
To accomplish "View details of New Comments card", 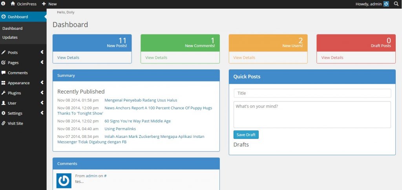I will 156,58.
